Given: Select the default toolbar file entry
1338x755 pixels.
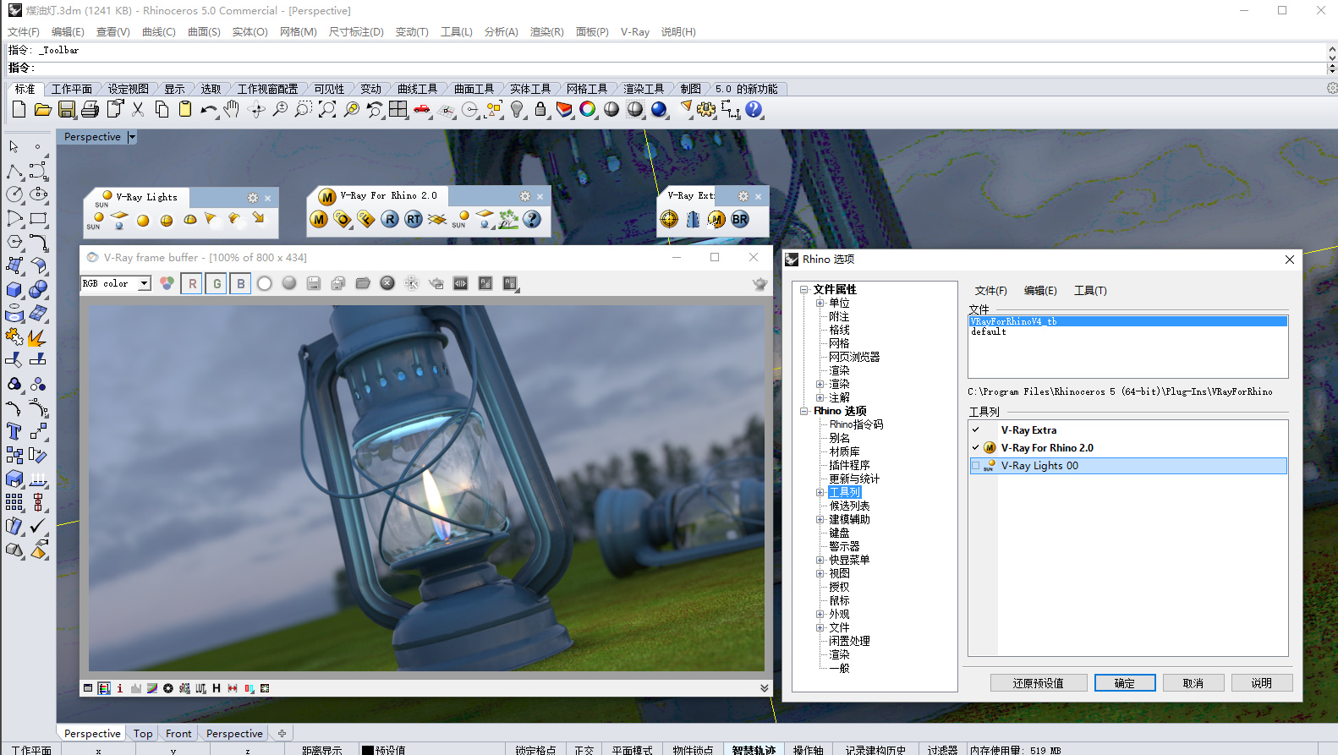Looking at the screenshot, I should [x=988, y=332].
